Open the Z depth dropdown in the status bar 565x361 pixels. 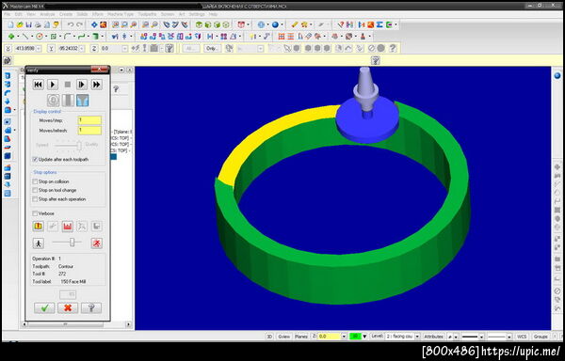point(344,337)
